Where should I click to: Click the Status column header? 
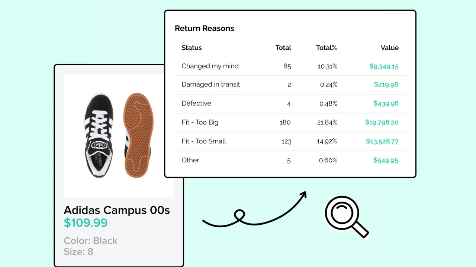coord(192,48)
